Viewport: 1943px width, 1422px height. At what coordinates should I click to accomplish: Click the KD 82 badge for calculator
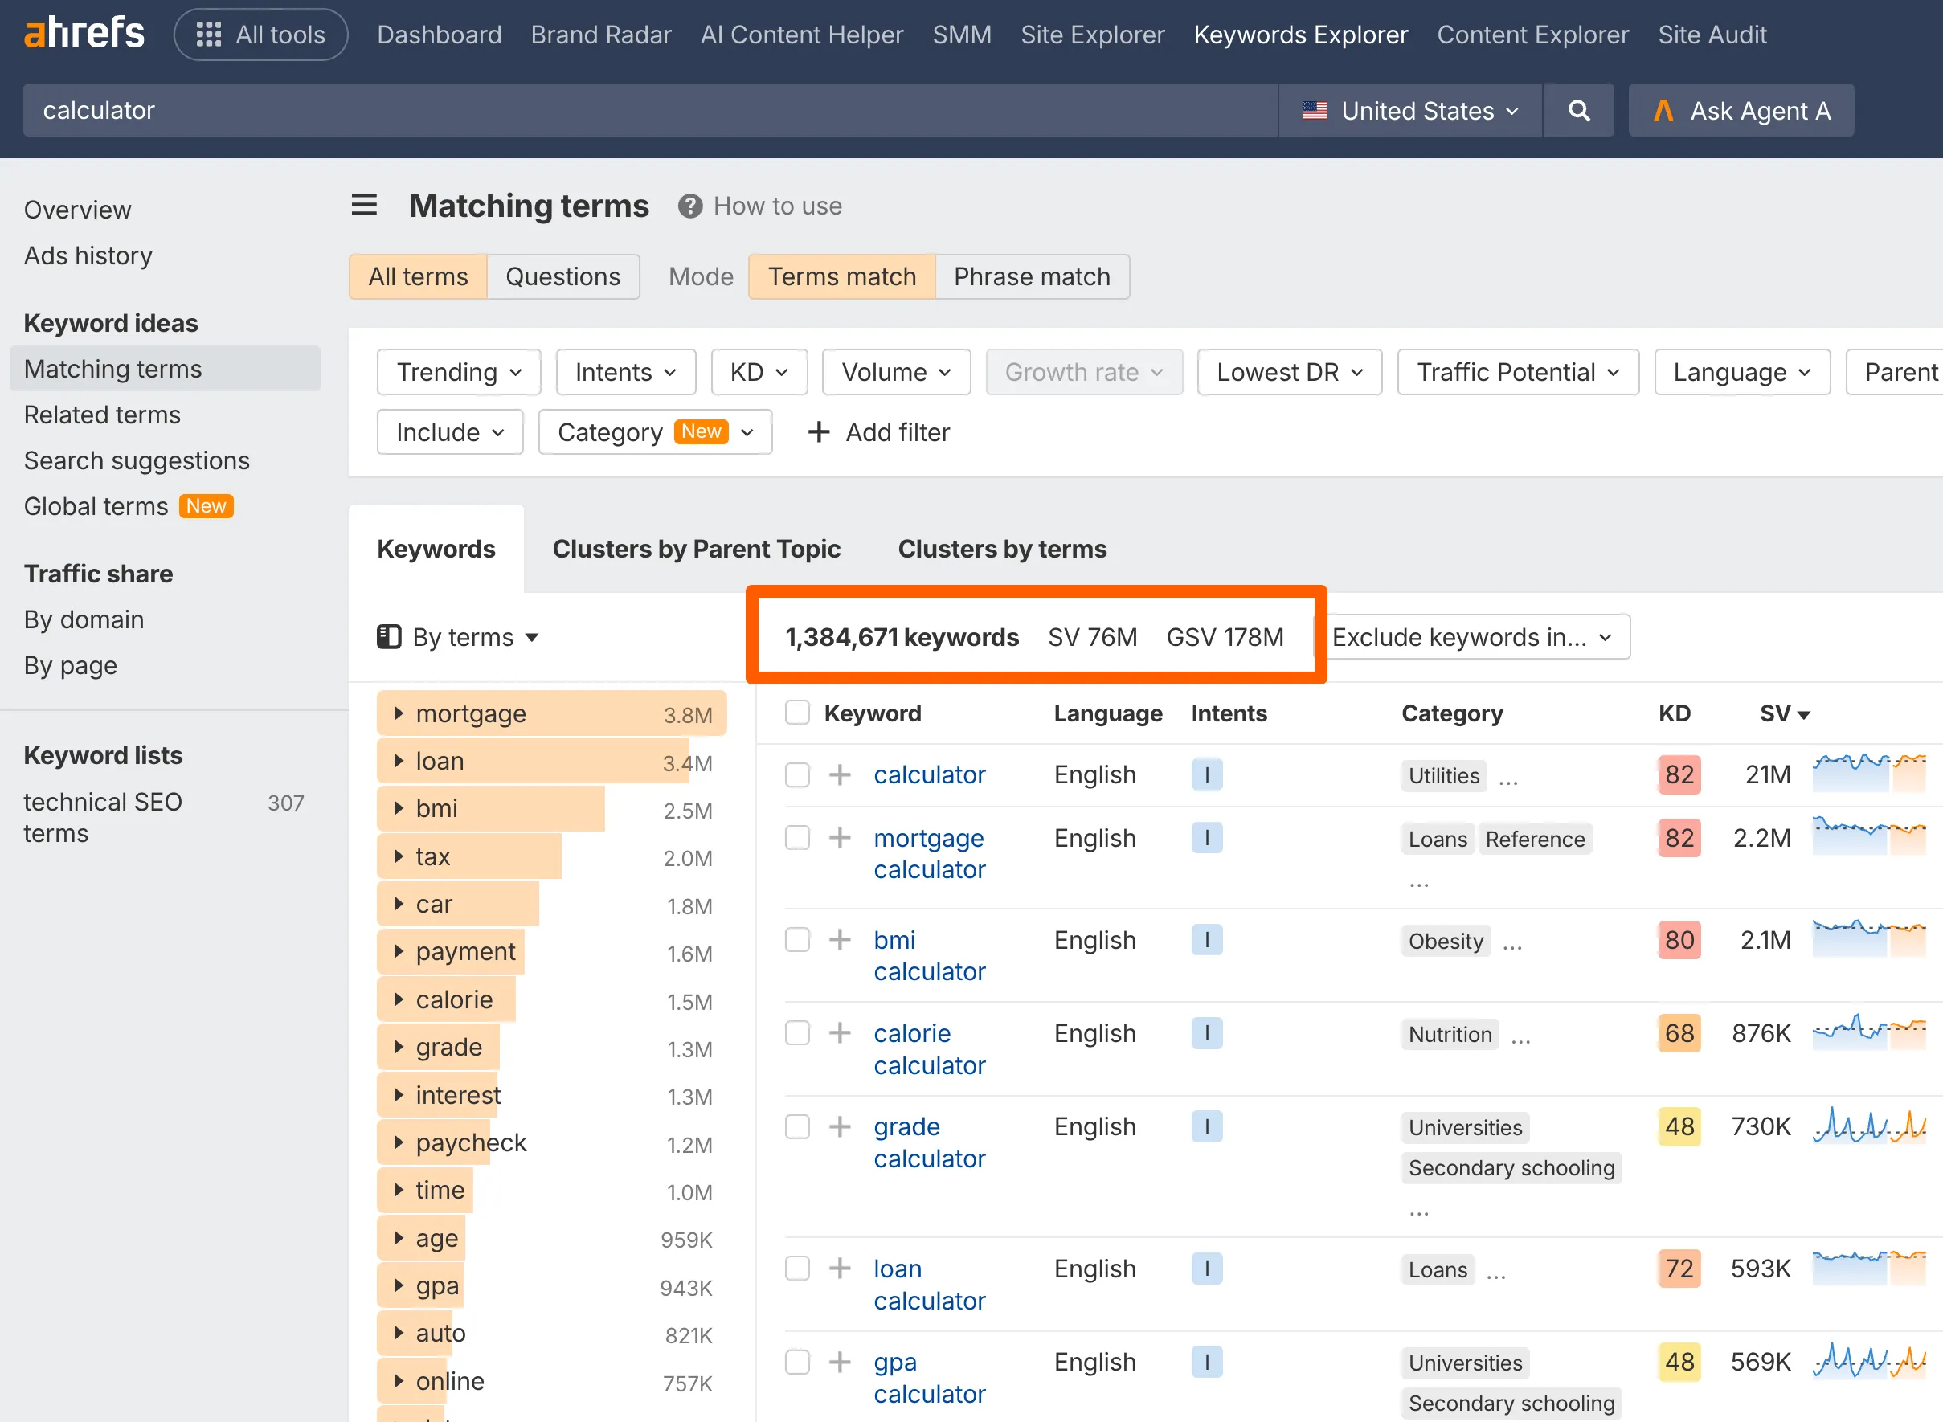(x=1679, y=774)
